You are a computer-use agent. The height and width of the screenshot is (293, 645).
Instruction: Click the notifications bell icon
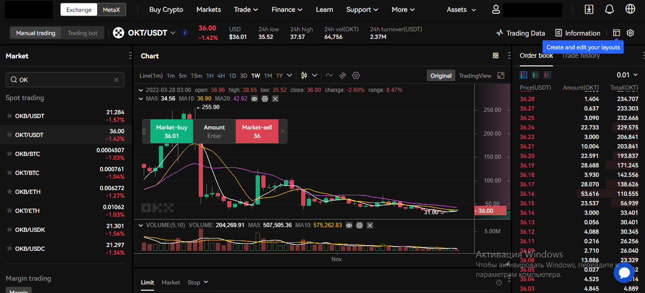pos(609,9)
